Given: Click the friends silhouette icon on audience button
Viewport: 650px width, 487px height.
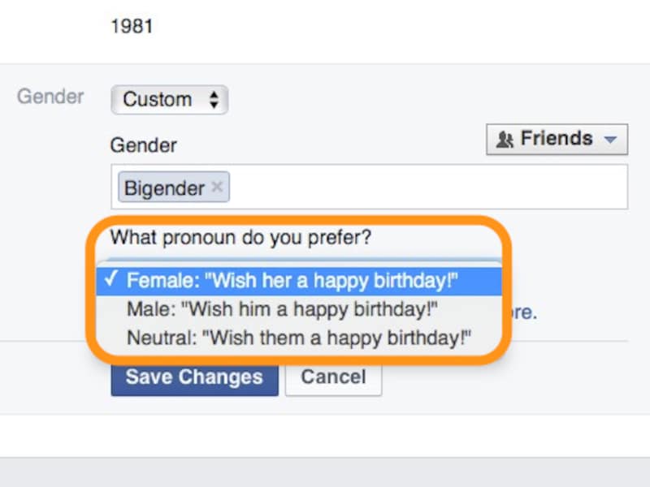Looking at the screenshot, I should point(505,140).
